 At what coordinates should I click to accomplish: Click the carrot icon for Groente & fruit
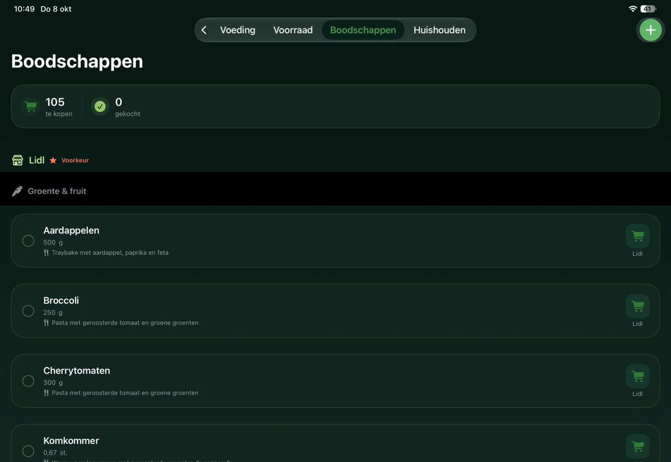pos(17,191)
